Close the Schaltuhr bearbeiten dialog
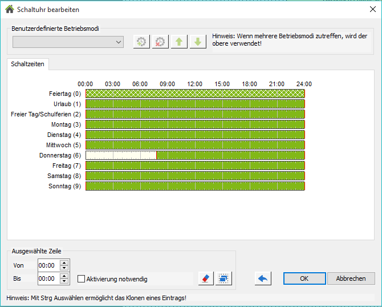The height and width of the screenshot is (307, 382). [372, 9]
